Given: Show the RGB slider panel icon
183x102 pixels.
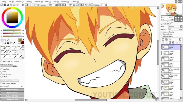Looking at the screenshot, I should click(x=5, y=5).
